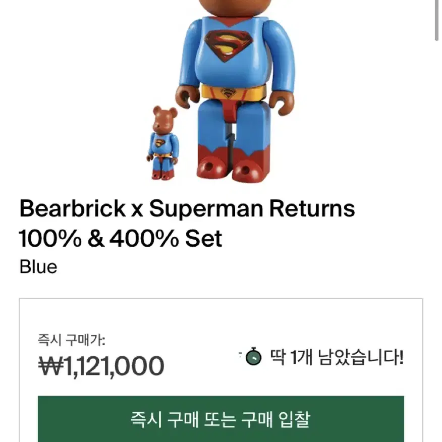Click the 100% & 400% Set title line
This screenshot has width=442, height=442.
pyautogui.click(x=121, y=239)
